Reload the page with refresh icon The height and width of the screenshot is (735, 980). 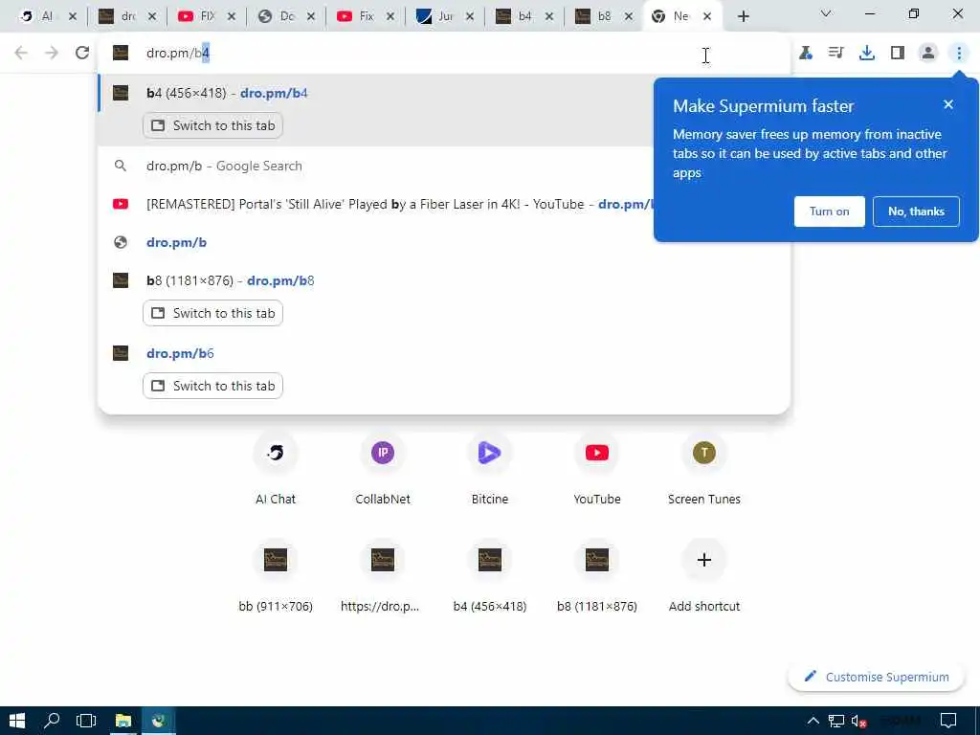coord(82,54)
